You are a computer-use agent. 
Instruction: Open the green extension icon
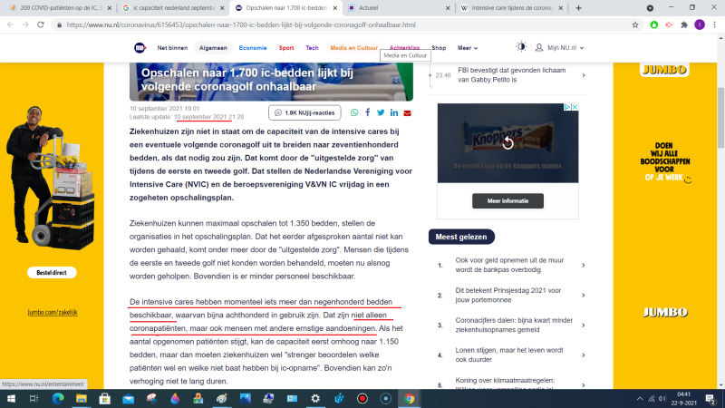[653, 25]
